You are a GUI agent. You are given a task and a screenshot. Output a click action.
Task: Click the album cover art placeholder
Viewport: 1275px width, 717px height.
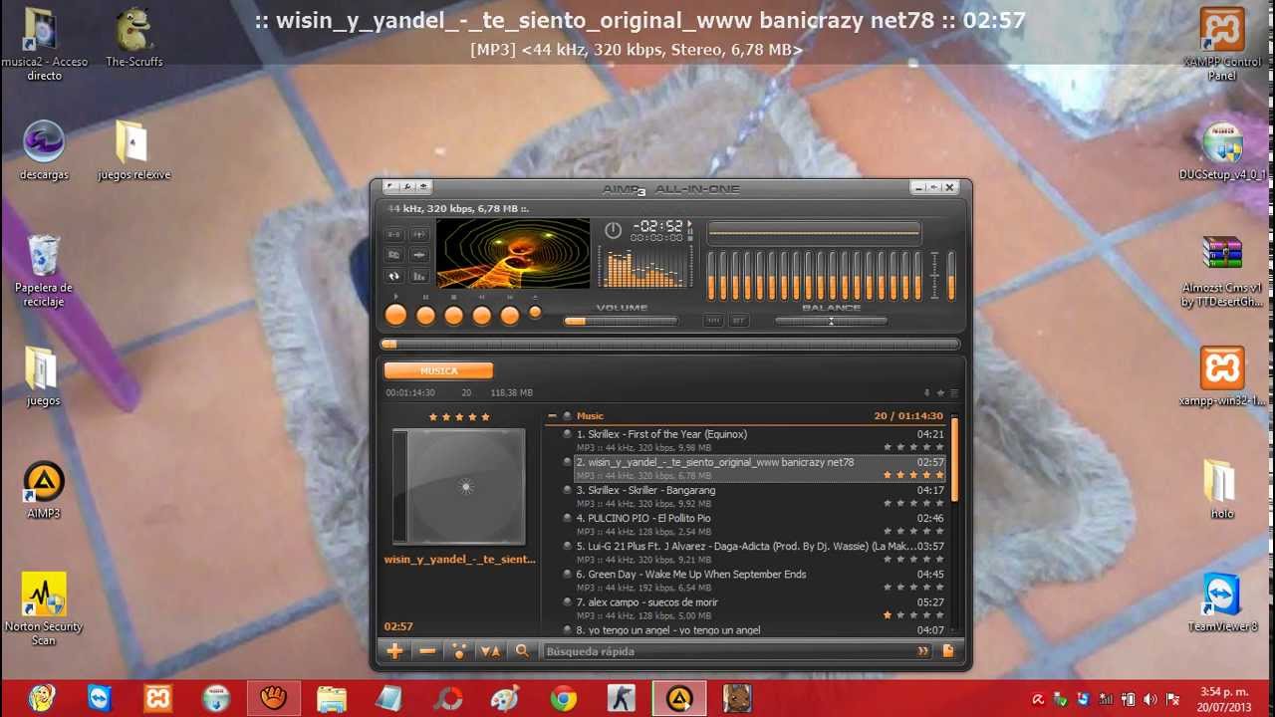click(x=459, y=487)
